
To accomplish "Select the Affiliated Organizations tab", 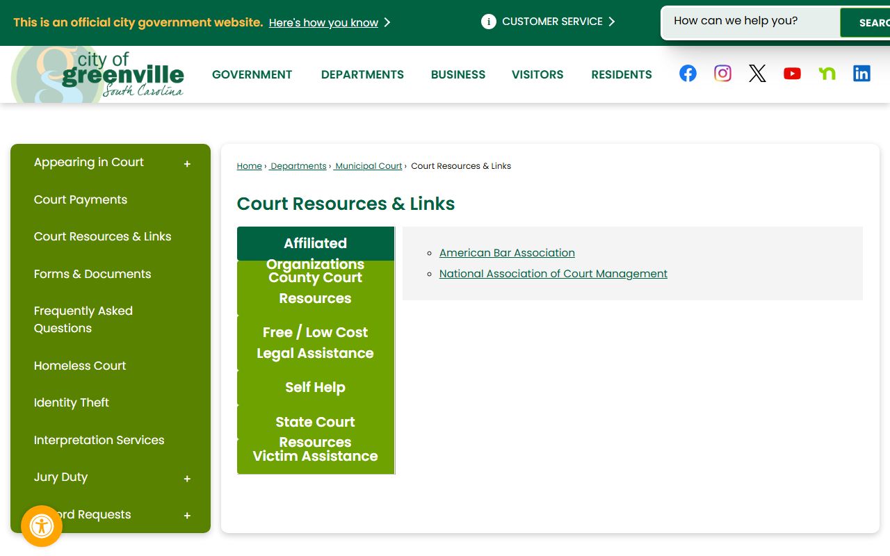I will click(316, 244).
